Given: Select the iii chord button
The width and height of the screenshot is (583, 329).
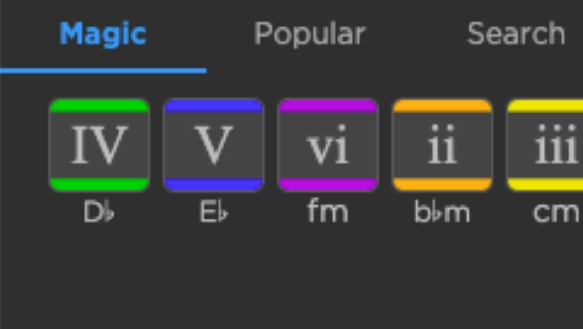Looking at the screenshot, I should coord(545,145).
